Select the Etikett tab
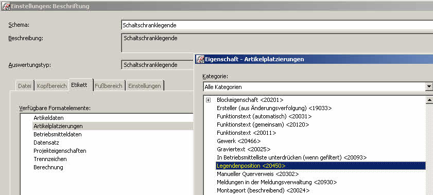Image resolution: width=433 pixels, height=195 pixels. coord(81,85)
